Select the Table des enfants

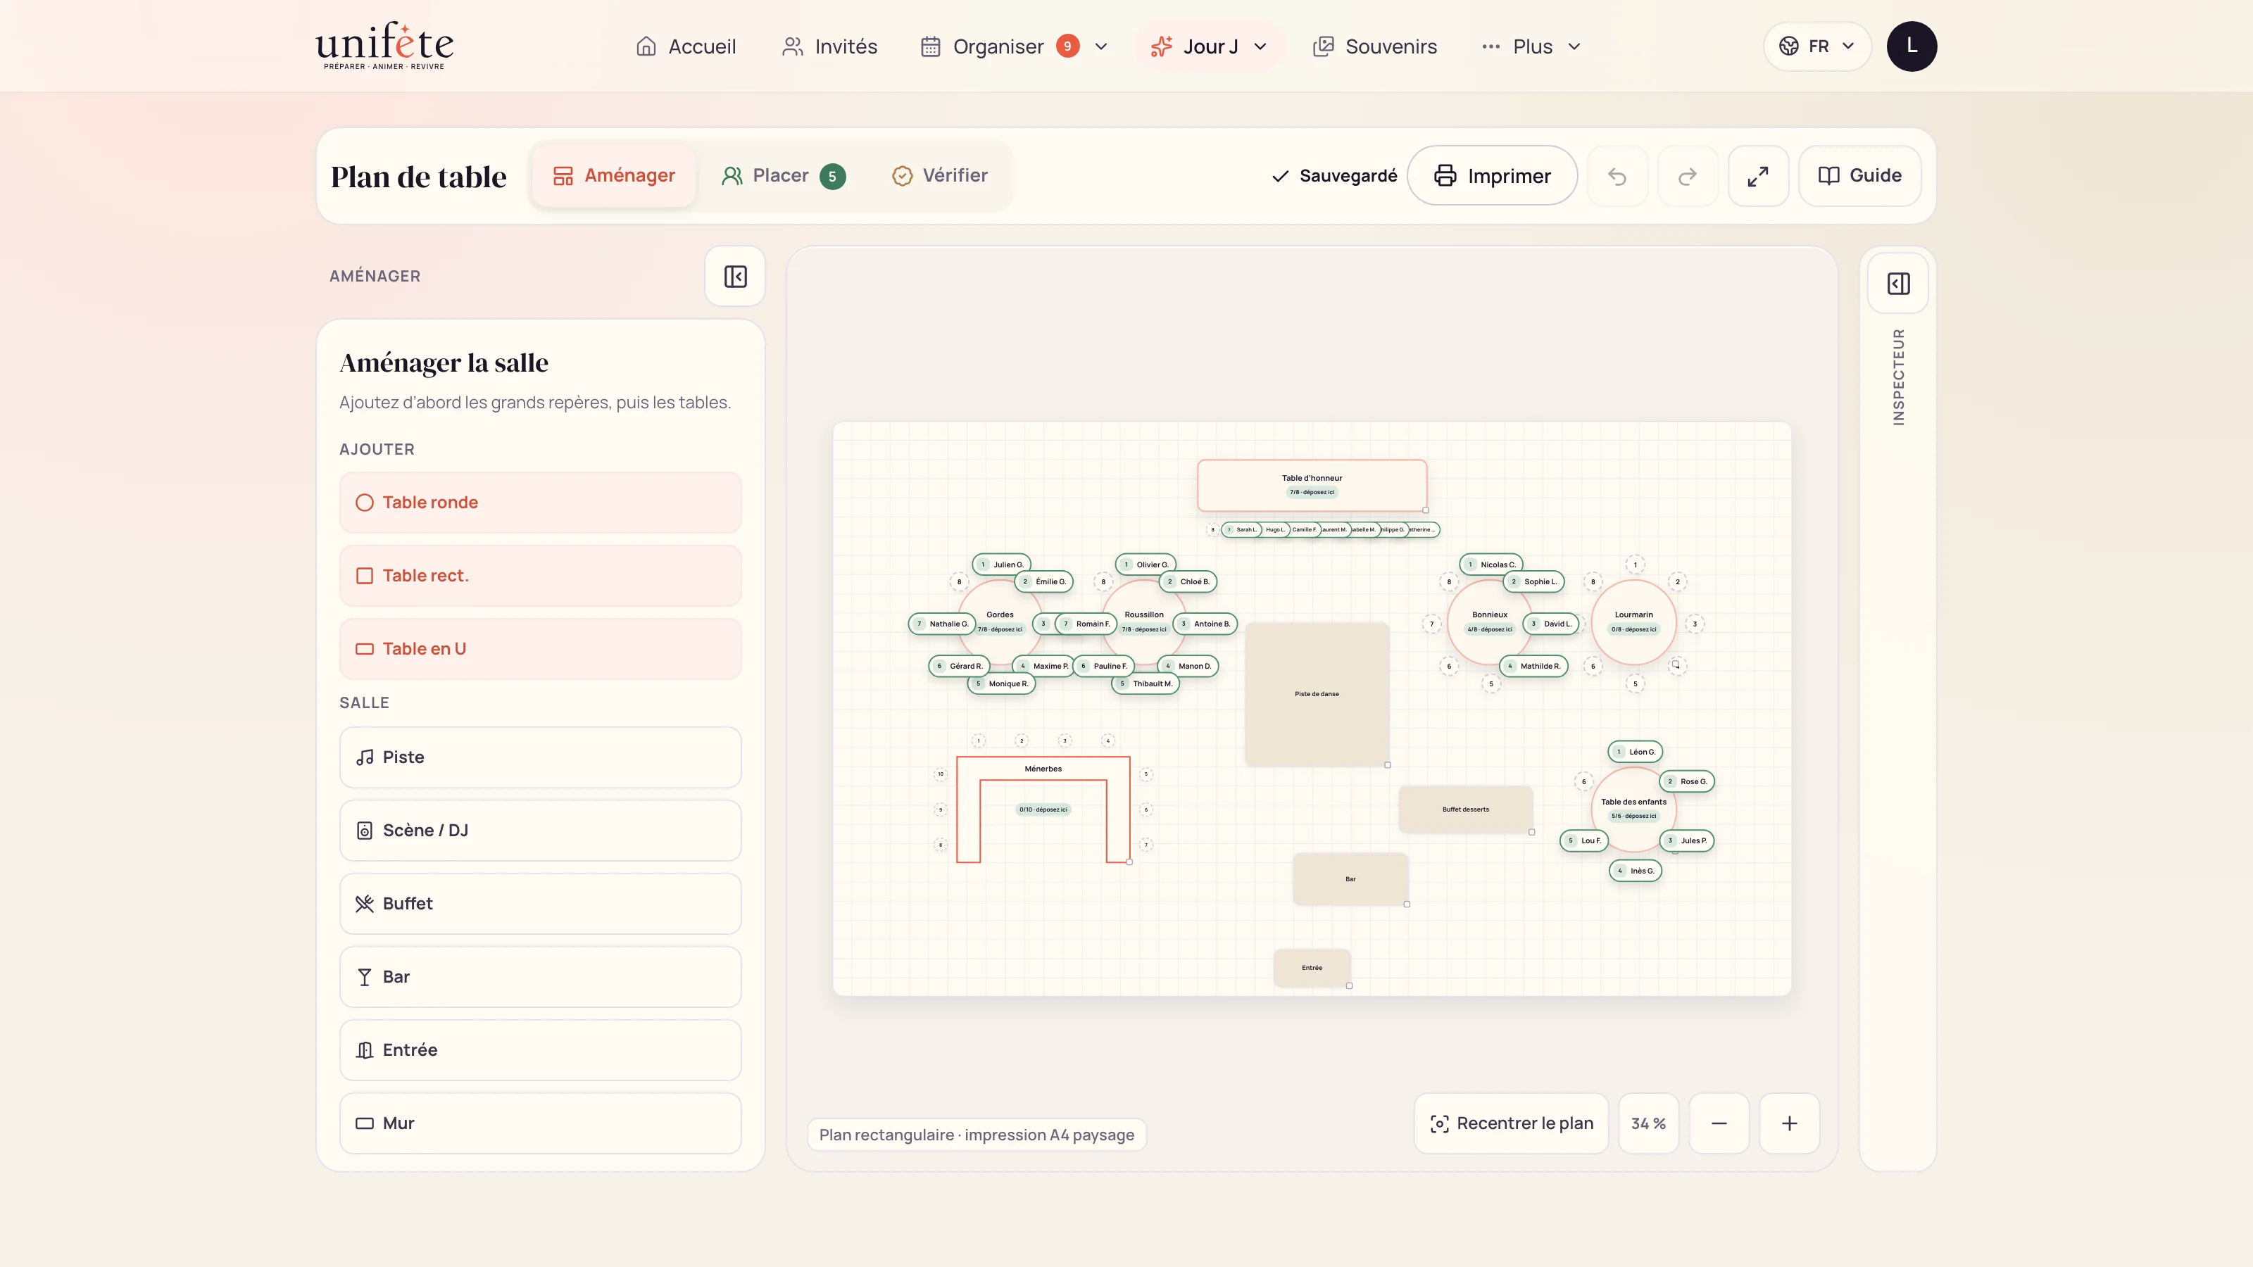1633,809
